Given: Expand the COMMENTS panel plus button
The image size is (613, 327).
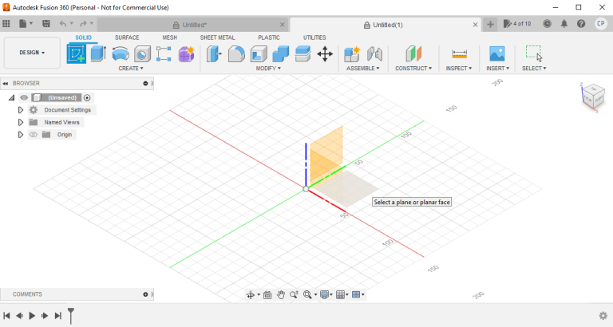Looking at the screenshot, I should [145, 294].
